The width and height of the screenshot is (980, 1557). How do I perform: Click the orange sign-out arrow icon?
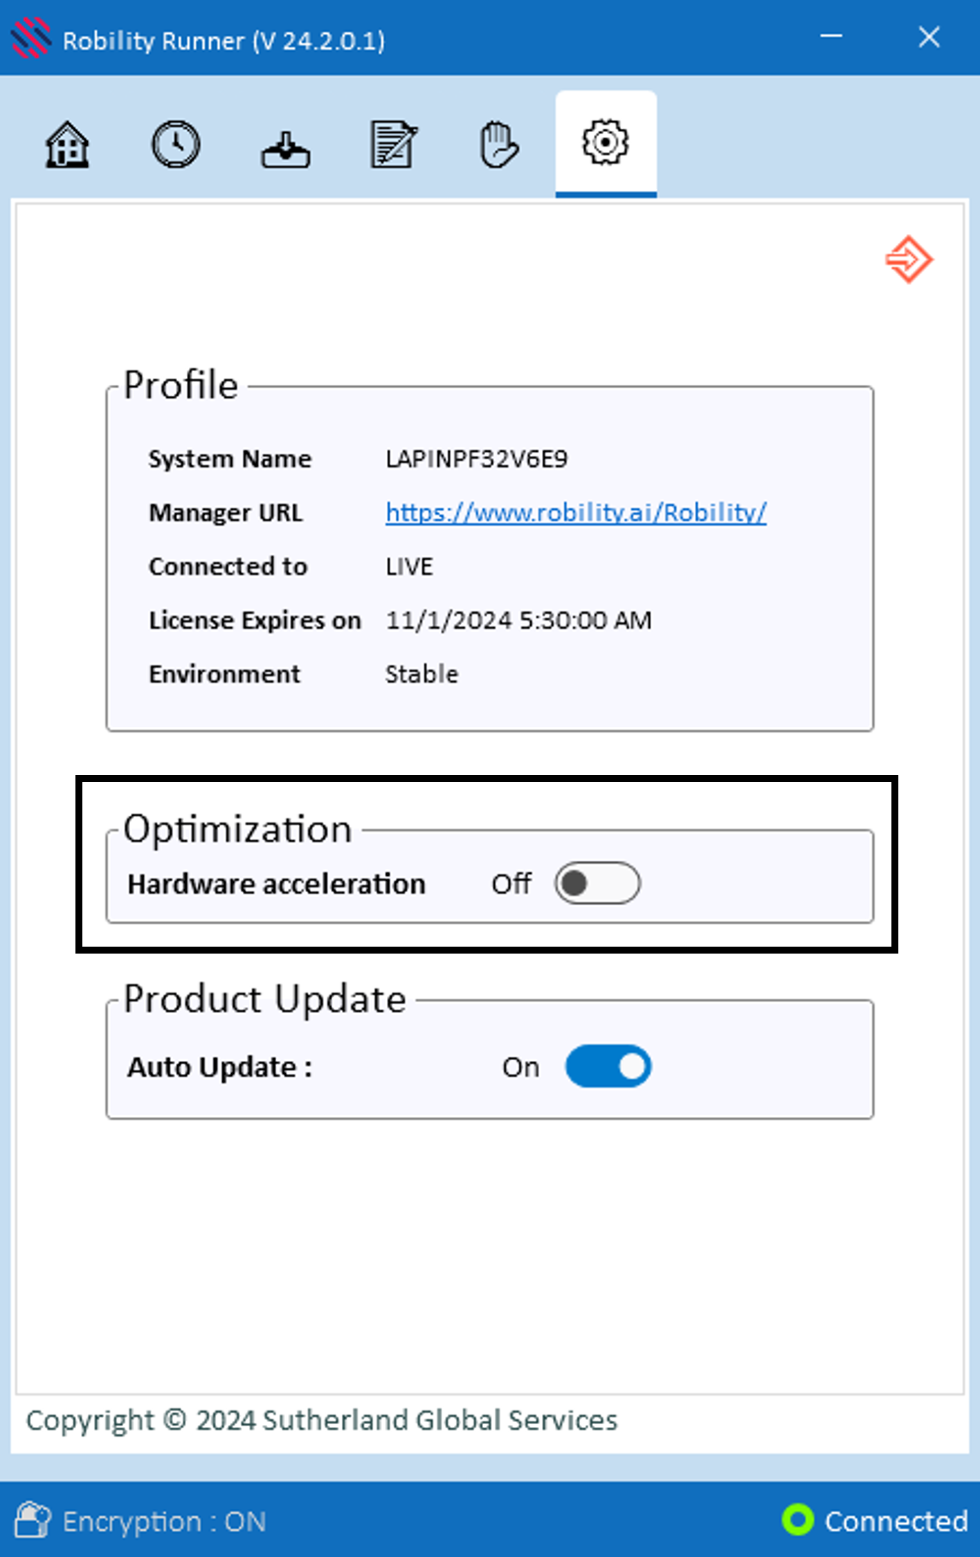coord(909,259)
